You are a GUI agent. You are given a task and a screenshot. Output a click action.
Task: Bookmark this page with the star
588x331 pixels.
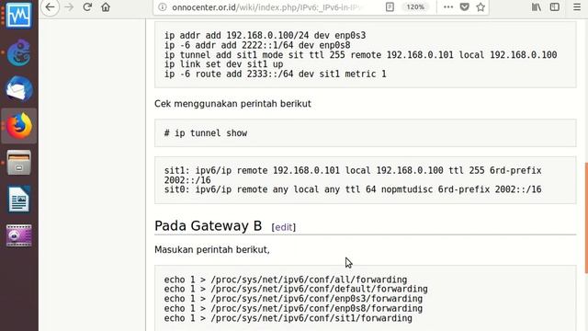click(x=481, y=7)
